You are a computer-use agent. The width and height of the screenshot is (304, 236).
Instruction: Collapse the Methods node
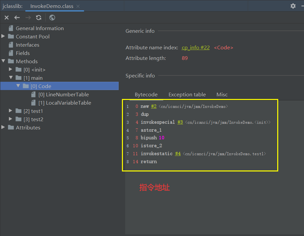pos(3,61)
